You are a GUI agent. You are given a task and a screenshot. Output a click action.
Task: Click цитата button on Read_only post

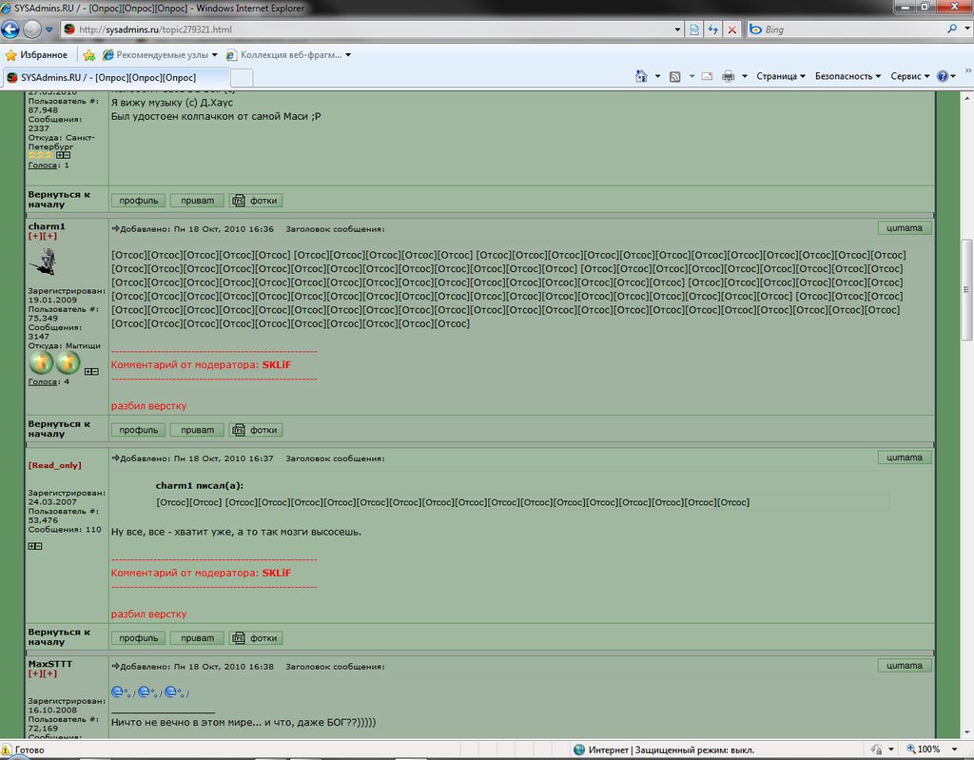point(905,458)
